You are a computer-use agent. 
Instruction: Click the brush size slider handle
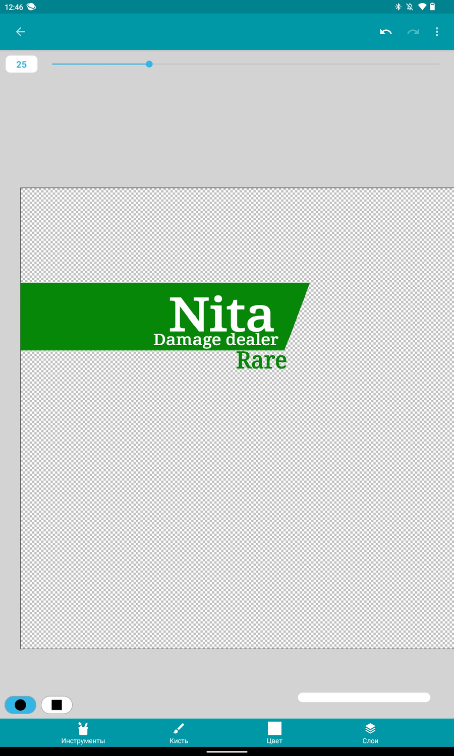[x=149, y=64]
